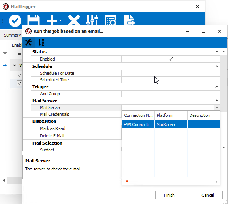Toggle the filter row square checkbox

click(x=20, y=54)
